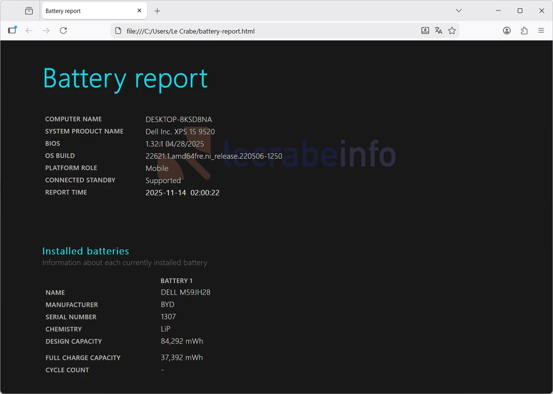Viewport: 553px width, 394px height.
Task: Open a new tab with plus button
Action: click(157, 11)
